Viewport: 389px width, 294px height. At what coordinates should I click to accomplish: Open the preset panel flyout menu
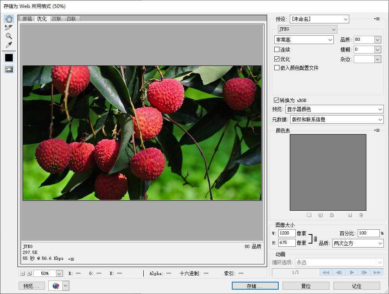click(377, 19)
